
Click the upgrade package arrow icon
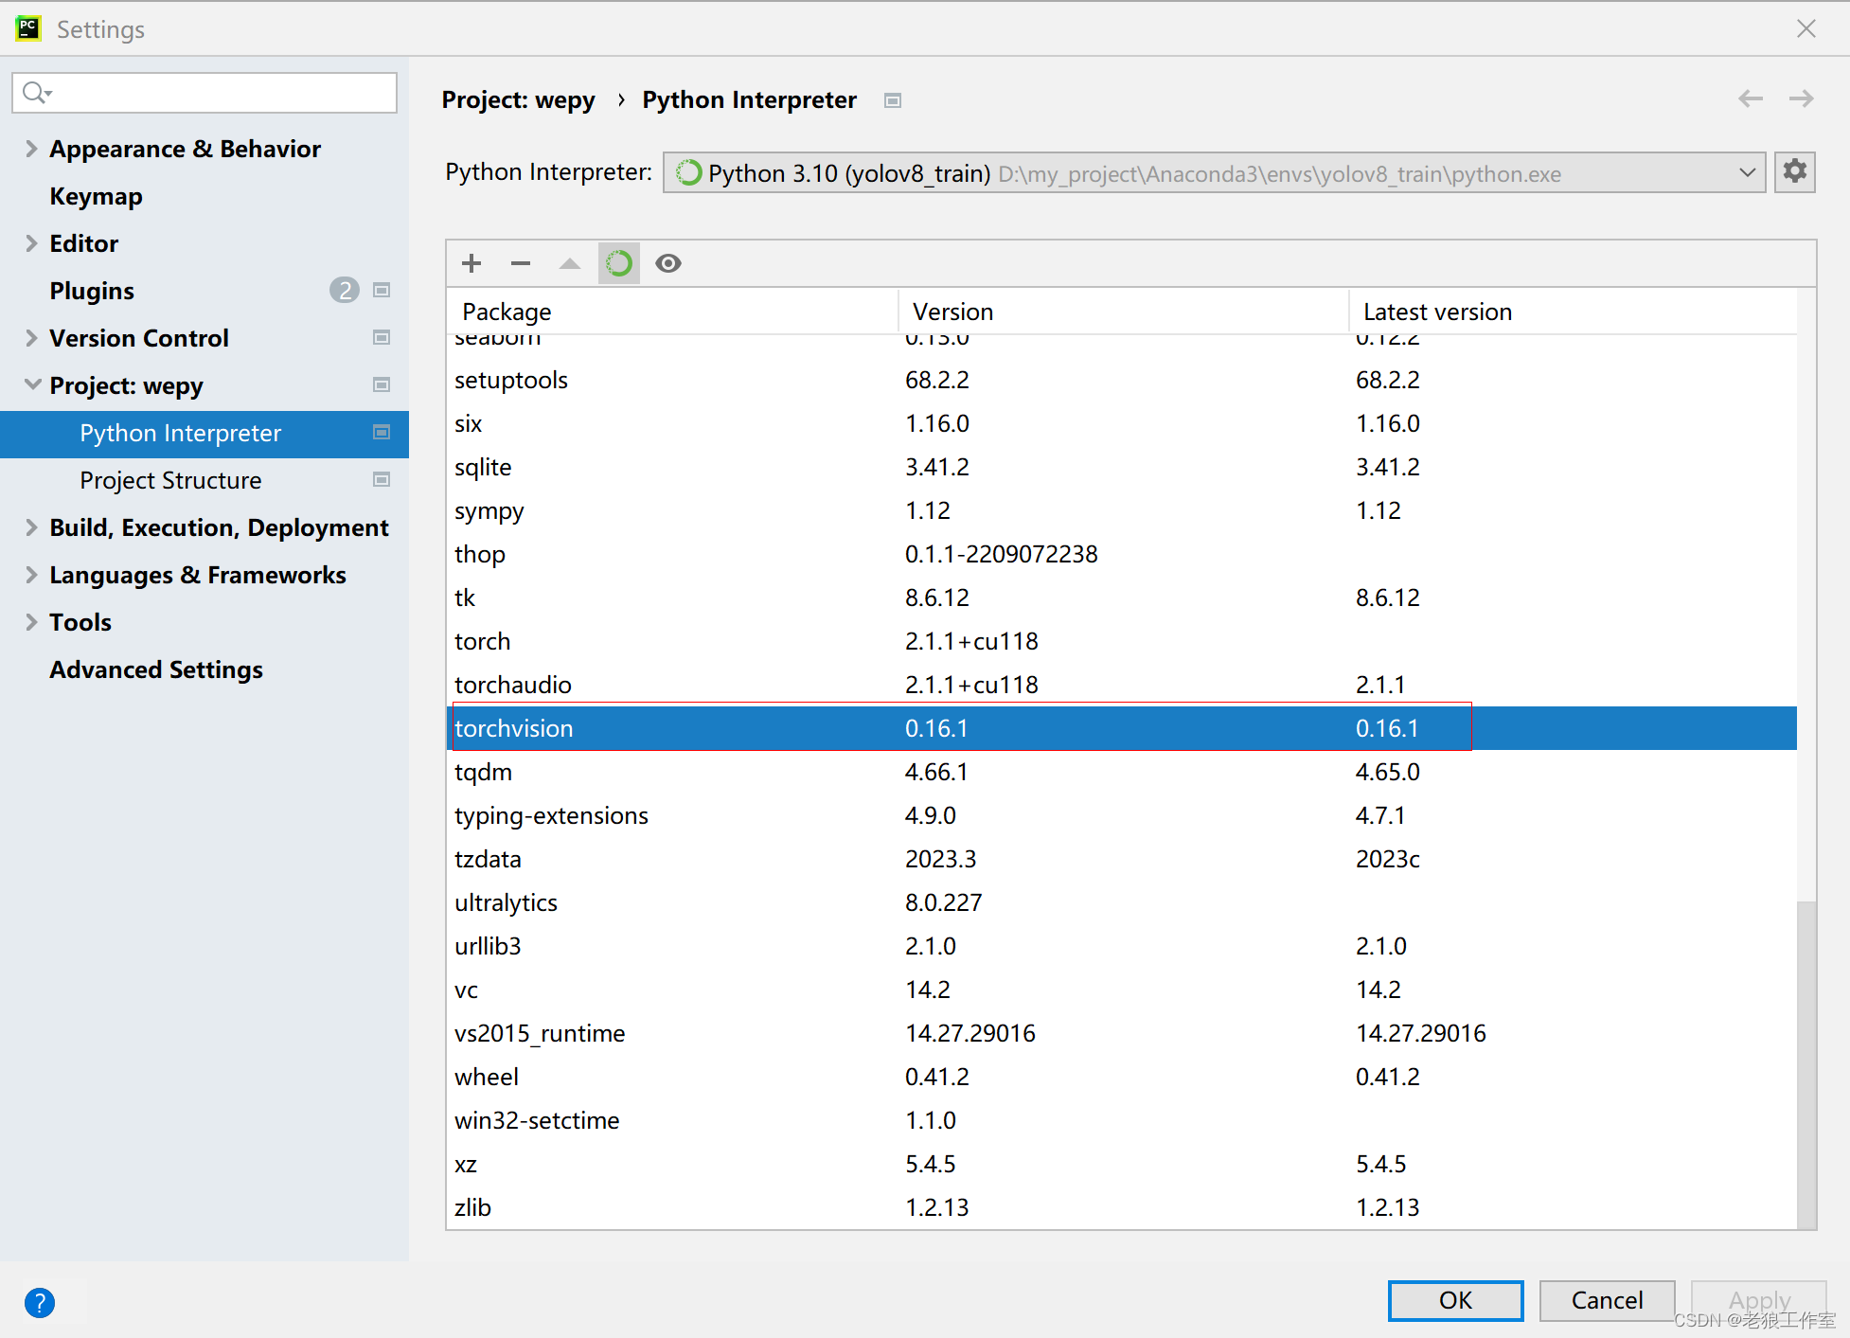pyautogui.click(x=569, y=263)
